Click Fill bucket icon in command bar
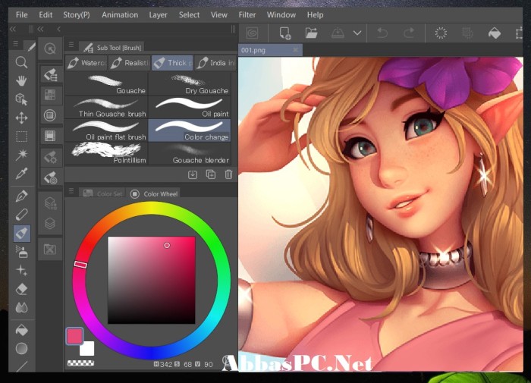This screenshot has height=383, width=531. (495, 33)
